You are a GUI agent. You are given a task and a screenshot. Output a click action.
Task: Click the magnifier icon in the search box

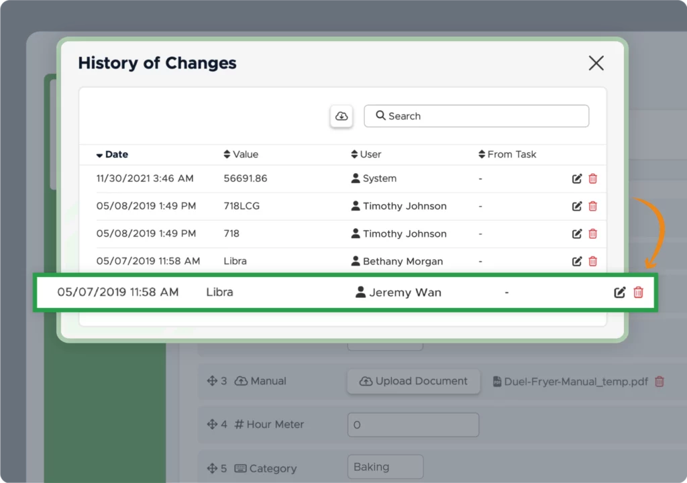coord(380,115)
